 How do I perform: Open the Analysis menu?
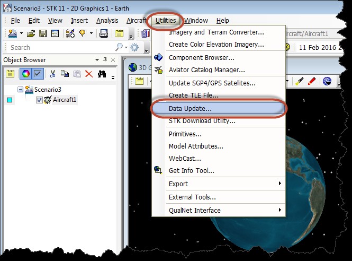coord(107,21)
